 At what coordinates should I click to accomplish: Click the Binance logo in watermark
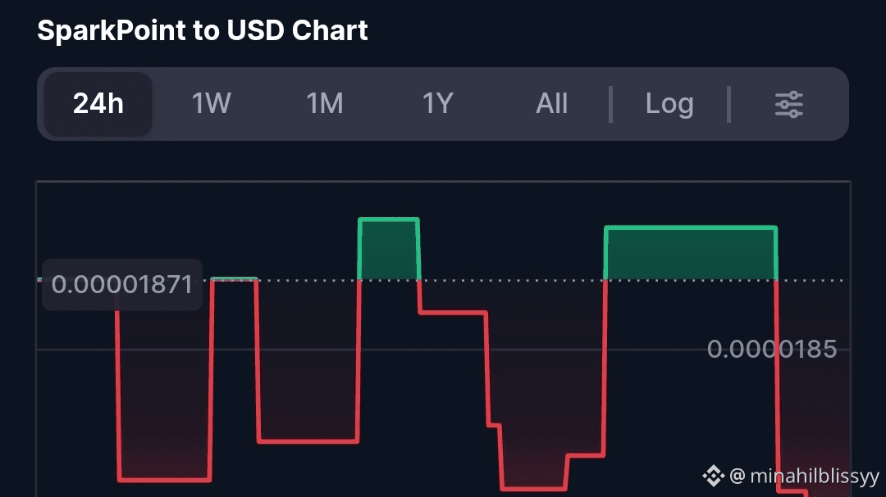pyautogui.click(x=712, y=476)
